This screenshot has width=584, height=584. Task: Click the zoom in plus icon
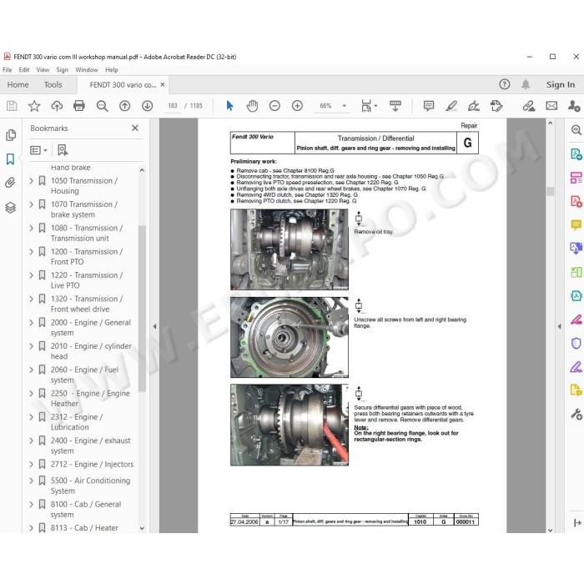pos(297,106)
